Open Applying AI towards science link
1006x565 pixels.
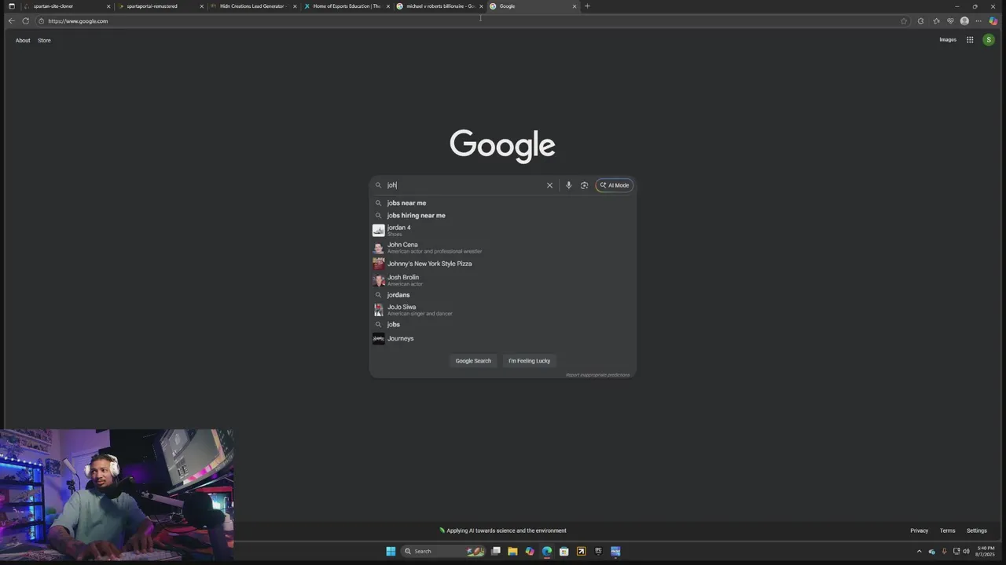click(x=503, y=530)
